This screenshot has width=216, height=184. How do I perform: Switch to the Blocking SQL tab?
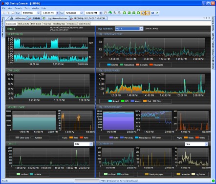pyautogui.click(x=59, y=24)
